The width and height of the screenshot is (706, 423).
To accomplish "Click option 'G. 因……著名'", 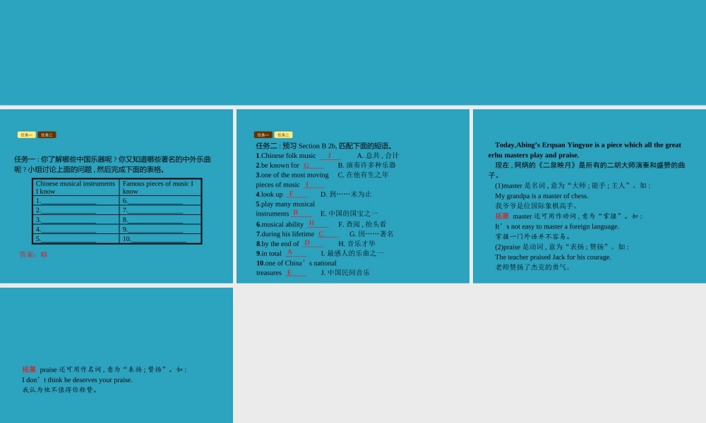I will tap(371, 234).
